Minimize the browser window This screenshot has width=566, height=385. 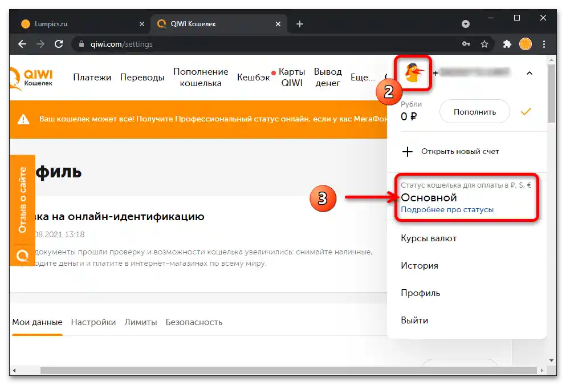click(x=491, y=18)
